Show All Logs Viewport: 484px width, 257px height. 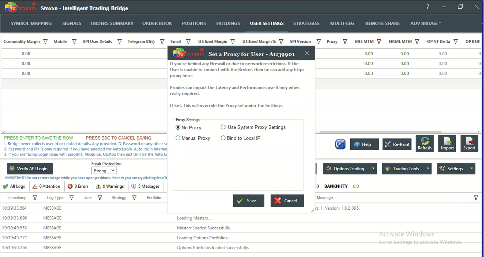14,186
